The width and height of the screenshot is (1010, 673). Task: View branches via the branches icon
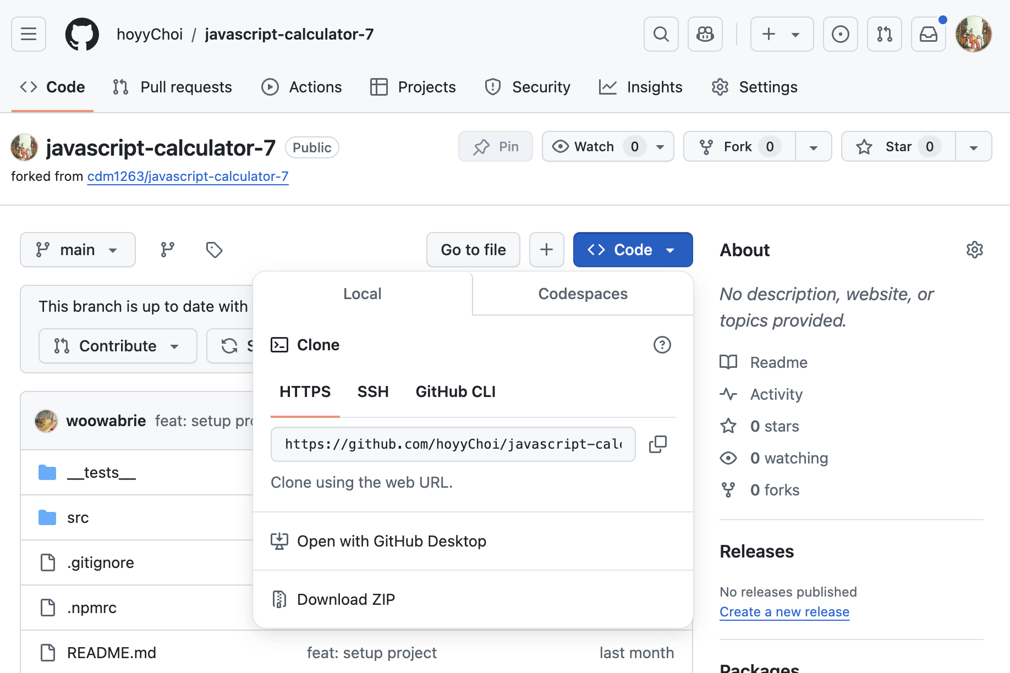click(x=168, y=250)
